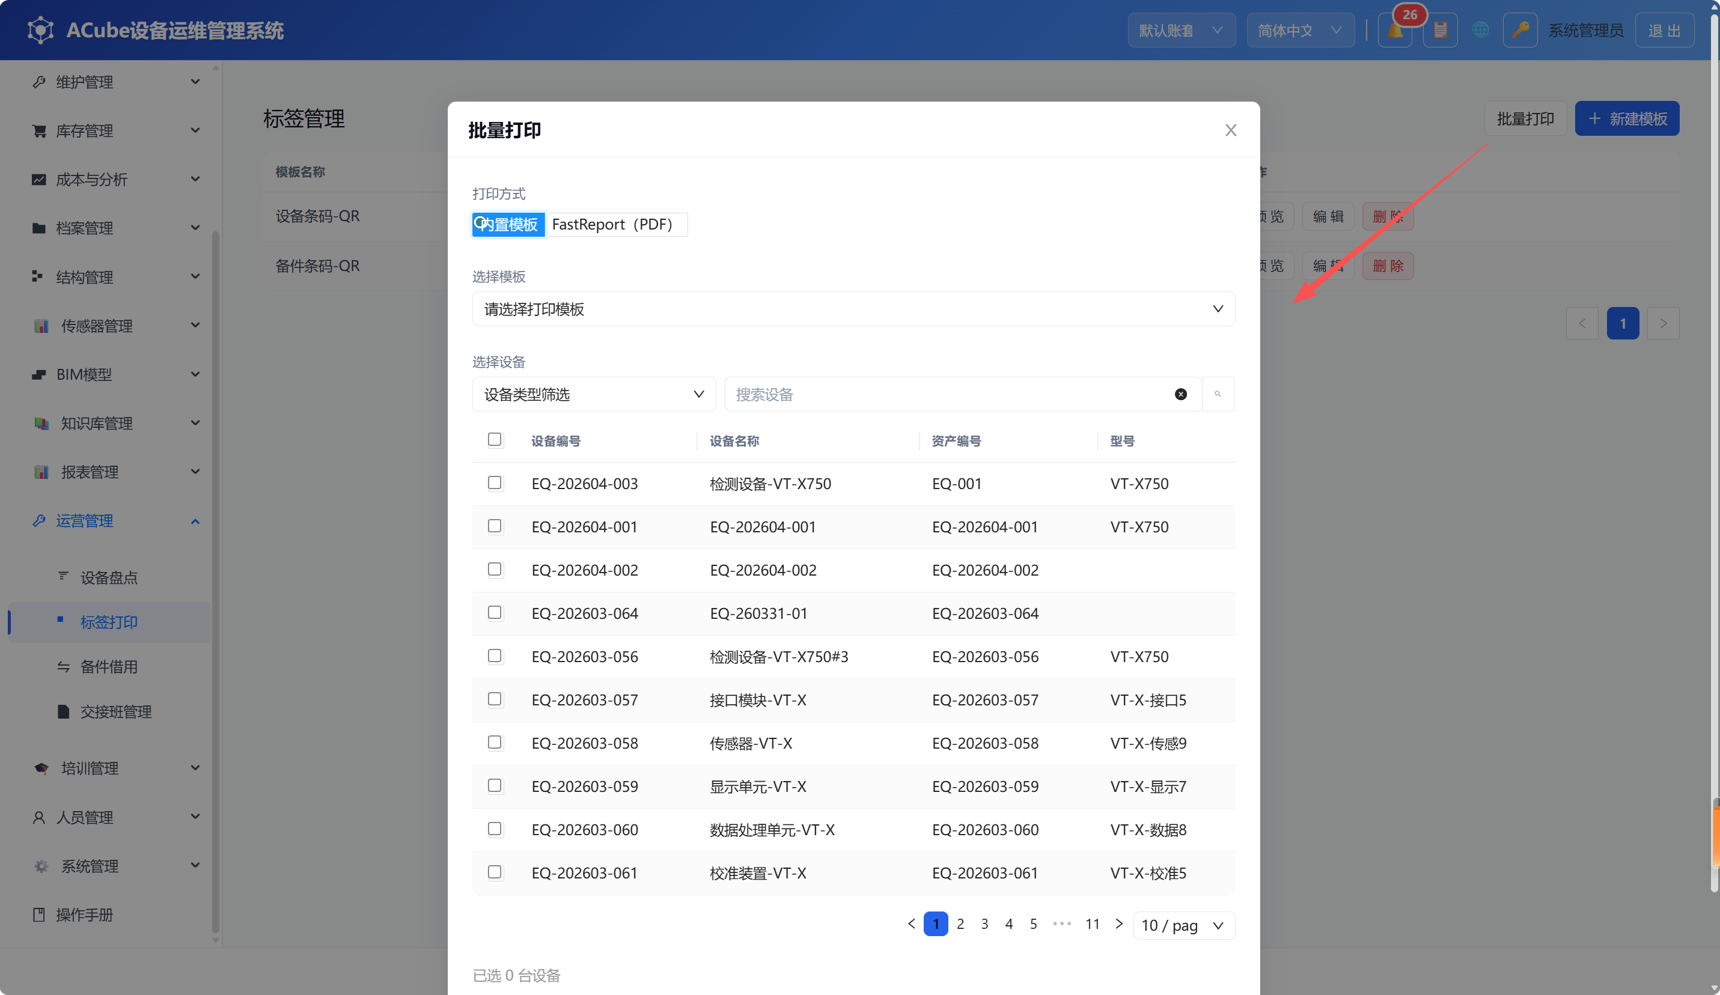Clear the 搜索设备 field with the X icon
The width and height of the screenshot is (1720, 995).
(x=1181, y=394)
